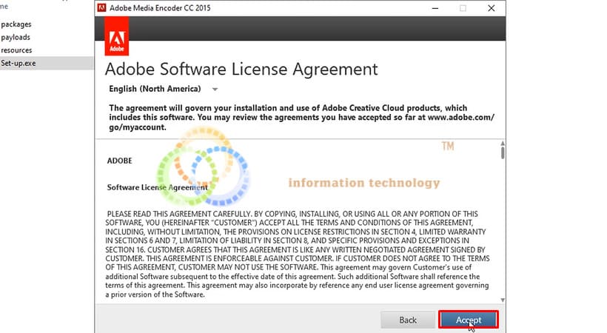
Task: Click the 'PLEASE READ THIS AGREEMENT CAREFULLY' paragraph
Action: coord(298,254)
